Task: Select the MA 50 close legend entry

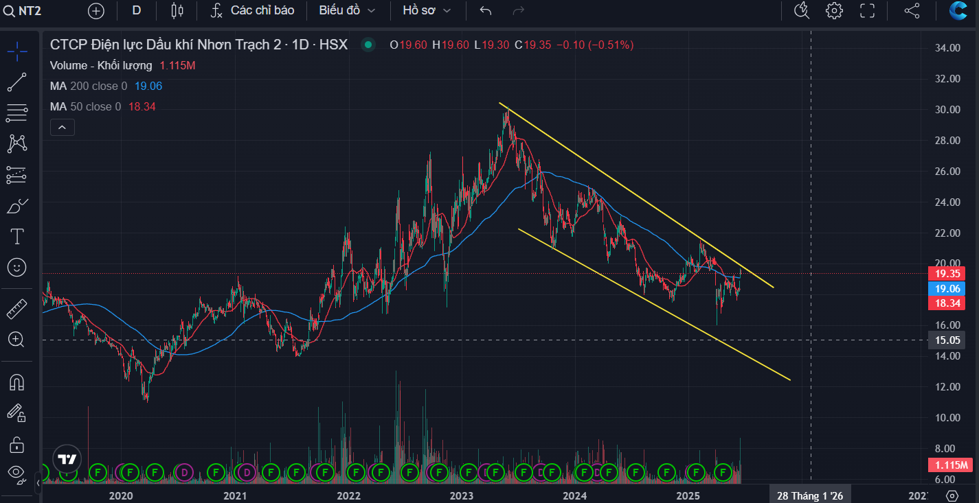Action: click(86, 106)
